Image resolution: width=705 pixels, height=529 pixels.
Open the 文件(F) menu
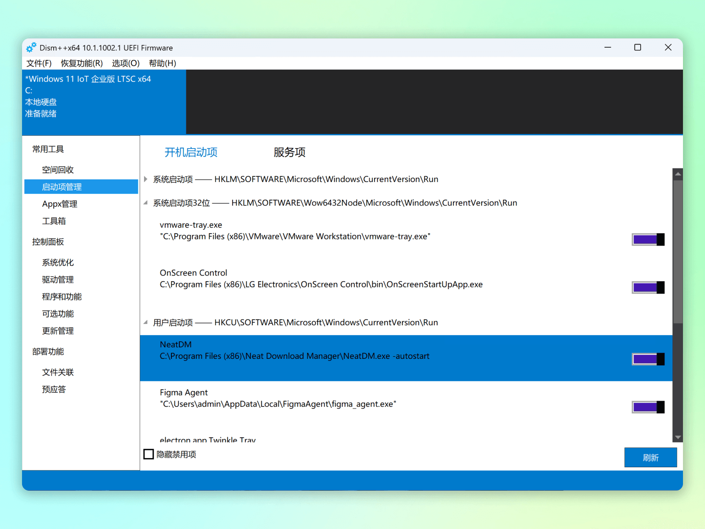point(39,63)
